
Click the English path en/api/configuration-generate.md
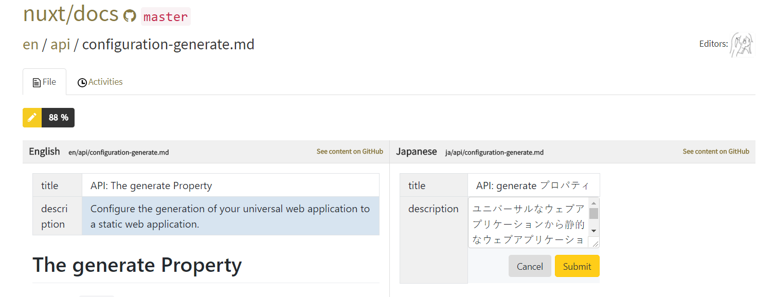click(x=119, y=153)
